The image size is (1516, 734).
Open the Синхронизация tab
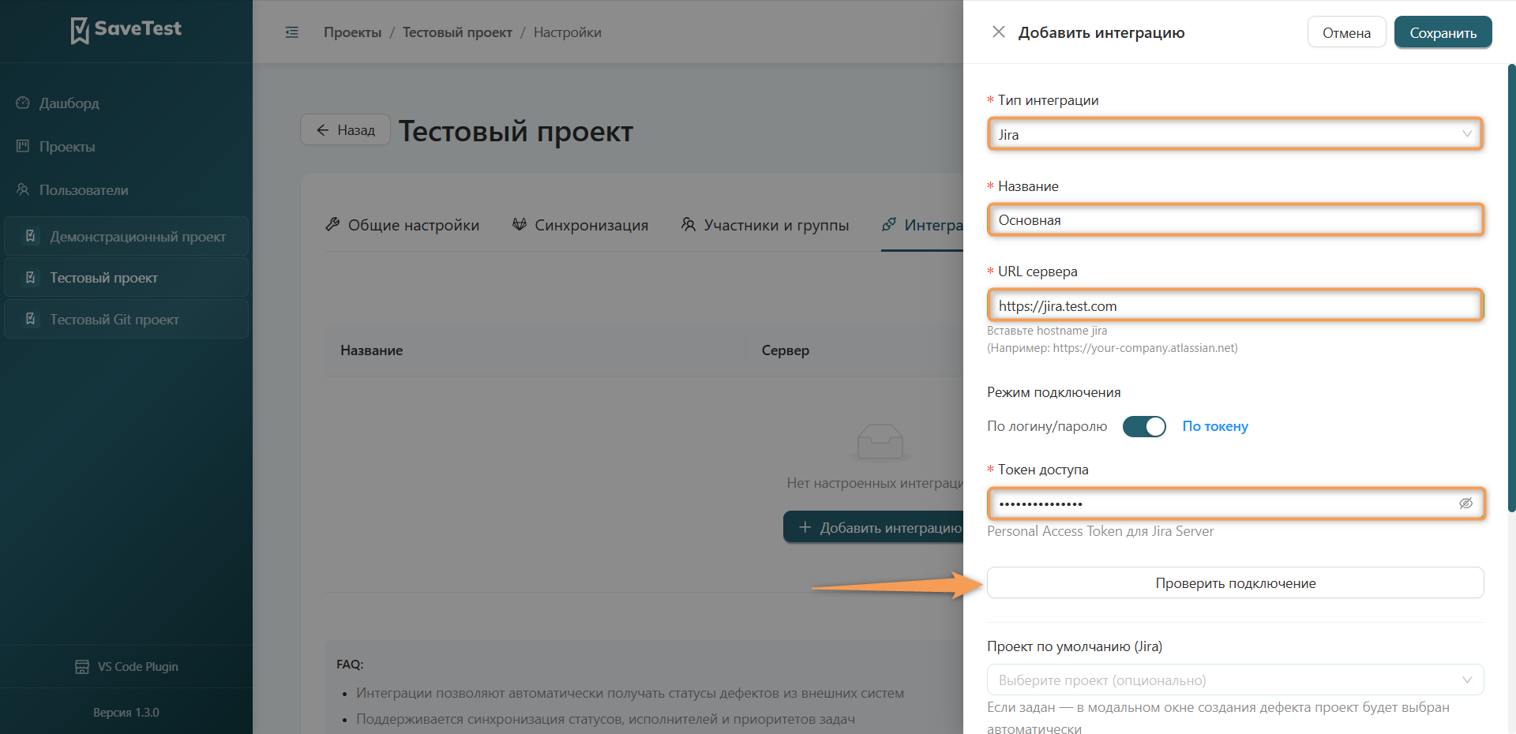pyautogui.click(x=580, y=225)
